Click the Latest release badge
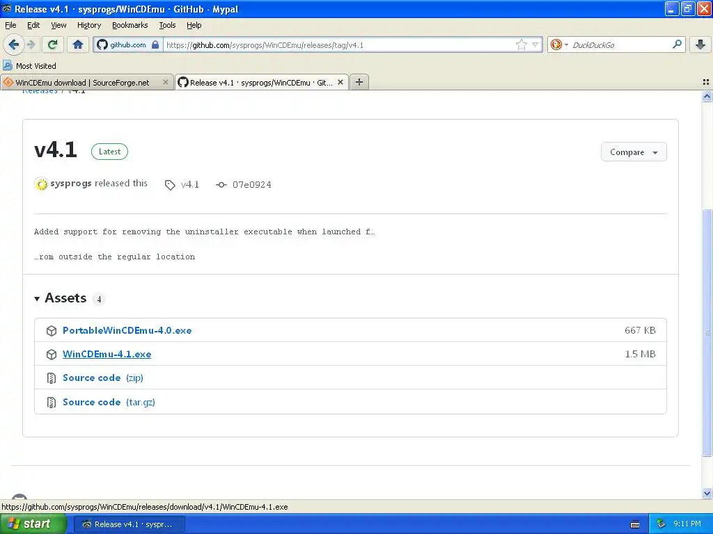713x534 pixels. point(109,152)
